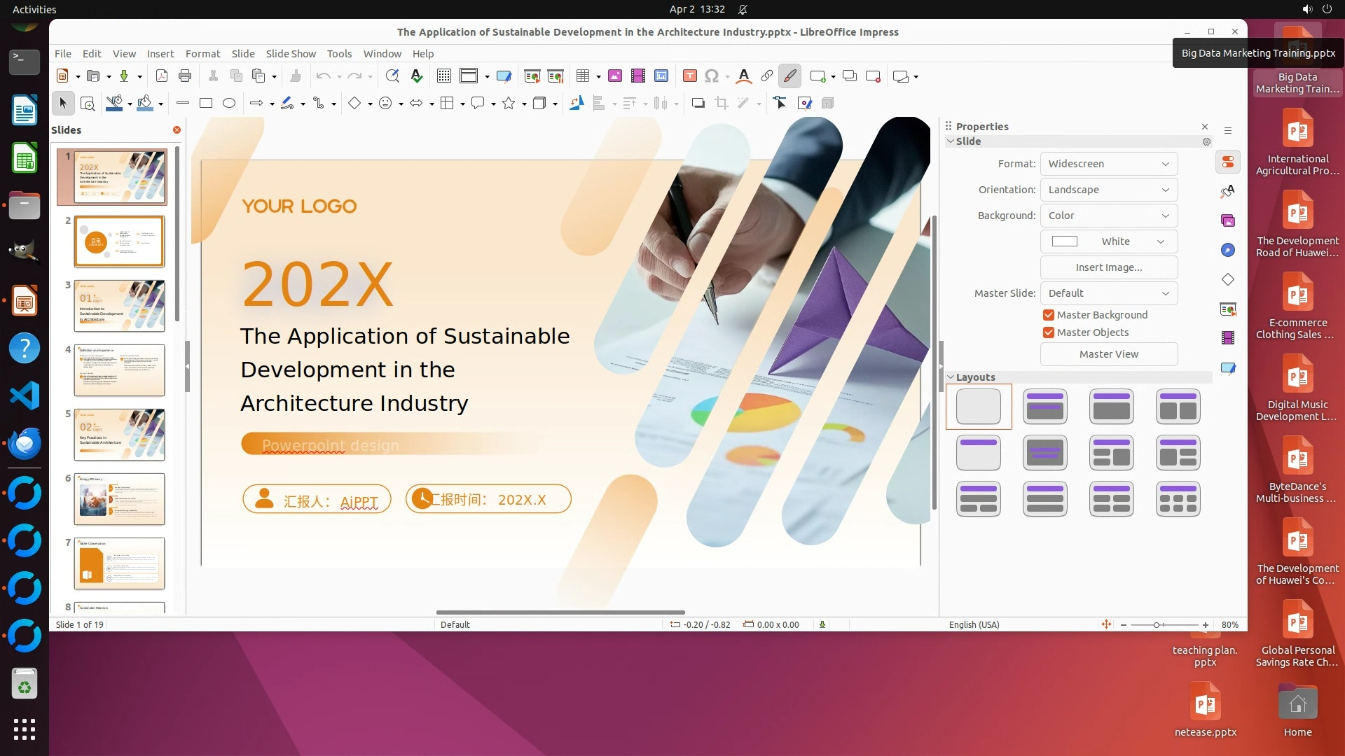
Task: Toggle the Display Grid icon
Action: [443, 76]
